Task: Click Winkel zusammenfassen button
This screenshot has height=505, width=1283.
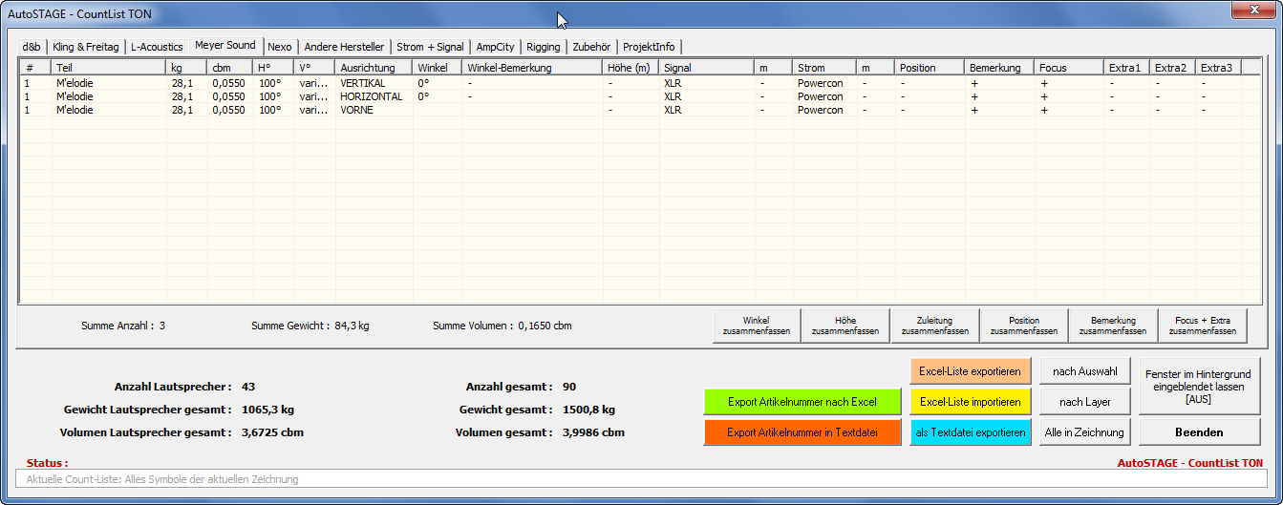Action: coord(756,326)
